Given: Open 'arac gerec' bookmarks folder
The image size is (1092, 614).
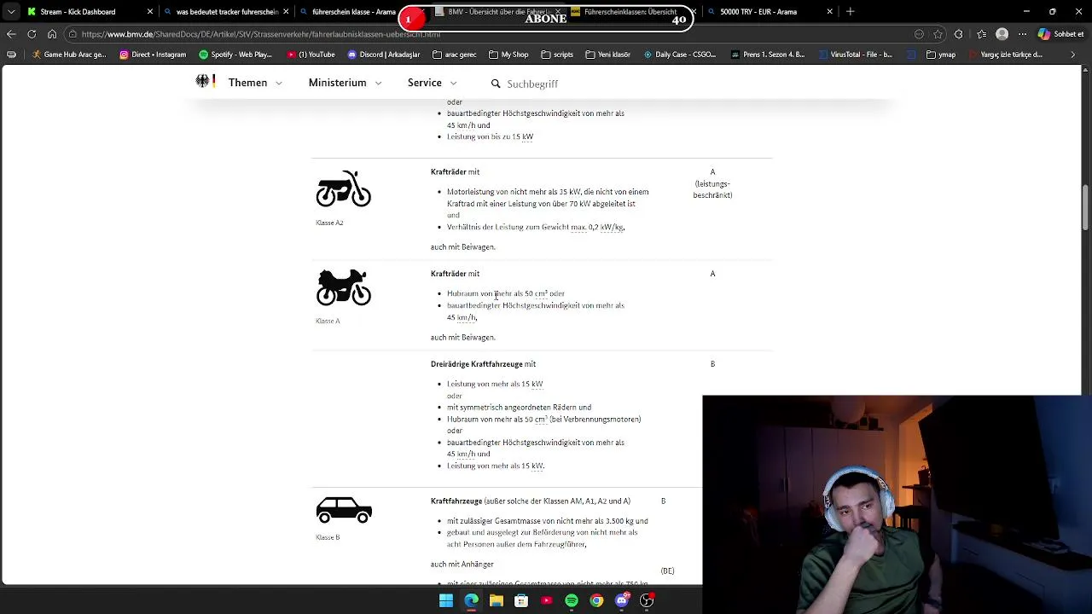Looking at the screenshot, I should click(x=455, y=55).
